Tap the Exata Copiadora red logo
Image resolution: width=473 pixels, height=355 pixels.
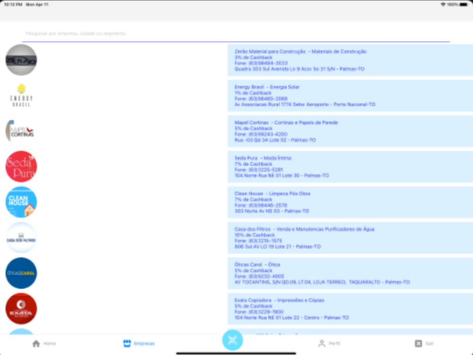click(x=21, y=309)
